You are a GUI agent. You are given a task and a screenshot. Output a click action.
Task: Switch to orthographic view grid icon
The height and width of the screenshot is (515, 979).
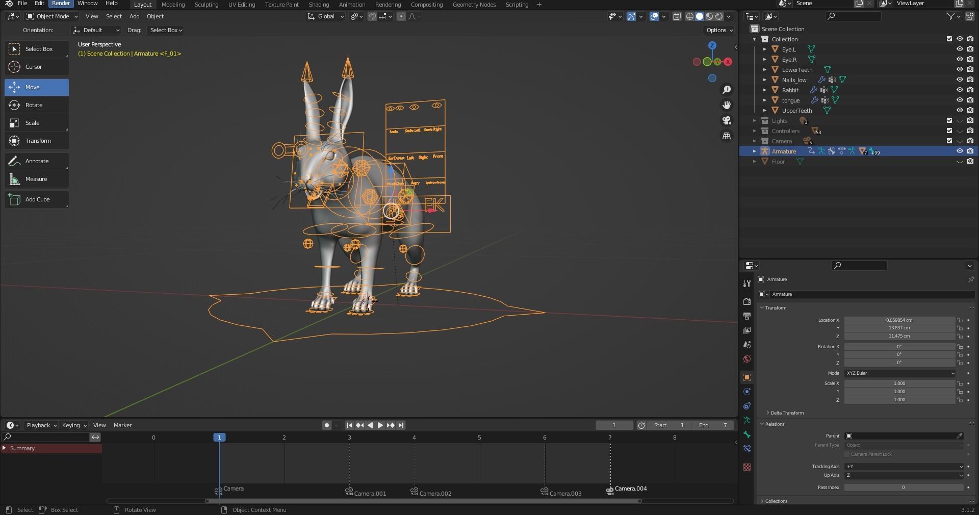tap(726, 136)
